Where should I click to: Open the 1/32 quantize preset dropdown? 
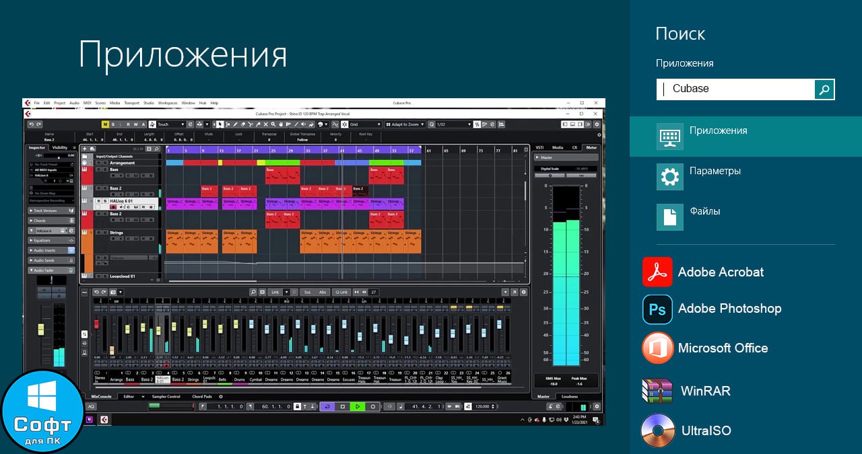454,124
